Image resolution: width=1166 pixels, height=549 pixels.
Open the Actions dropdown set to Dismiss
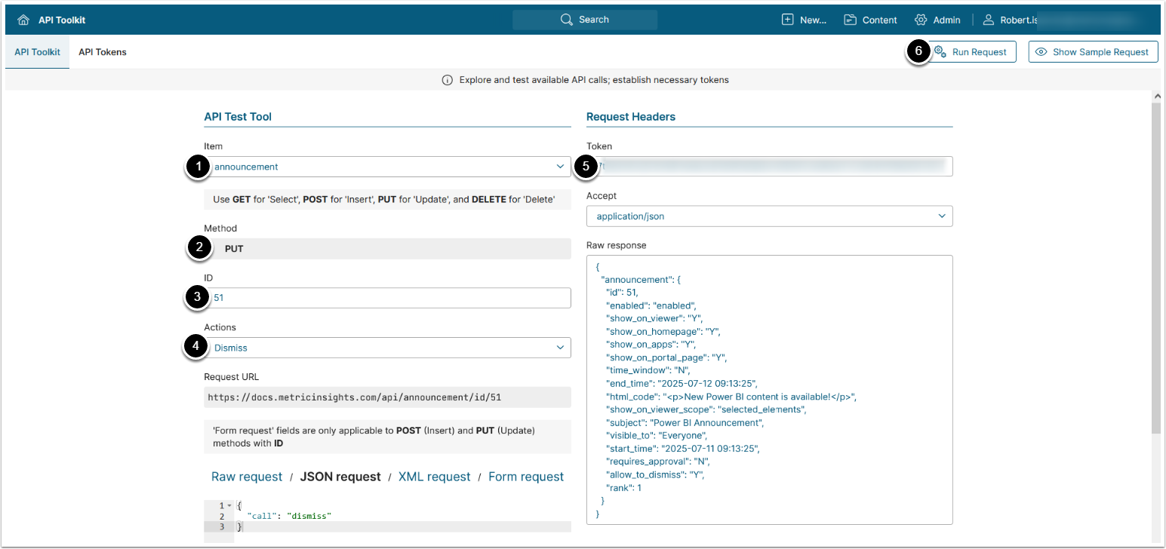pos(560,348)
